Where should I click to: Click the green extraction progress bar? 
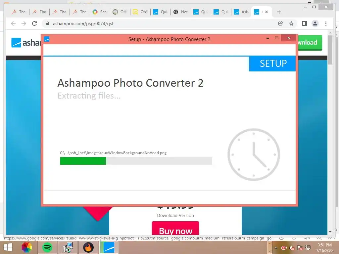(x=136, y=161)
